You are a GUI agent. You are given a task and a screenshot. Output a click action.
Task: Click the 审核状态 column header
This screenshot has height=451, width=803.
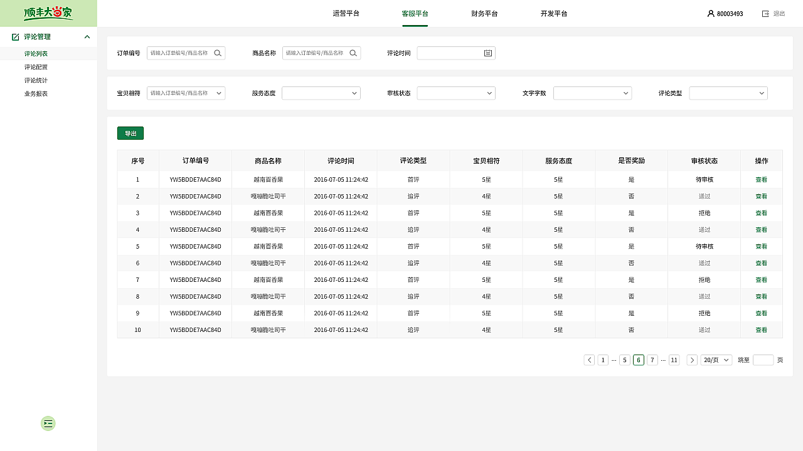click(705, 161)
